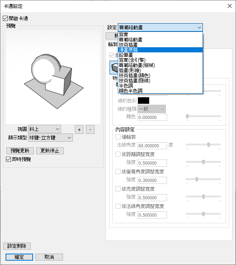Click the 取消 button
Screen dimensions: 236x265
(x=49, y=257)
